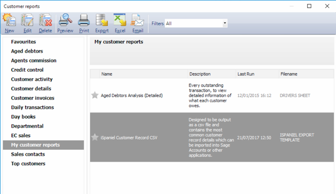This screenshot has width=336, height=194.
Task: Select Top customers category
Action: point(28,164)
